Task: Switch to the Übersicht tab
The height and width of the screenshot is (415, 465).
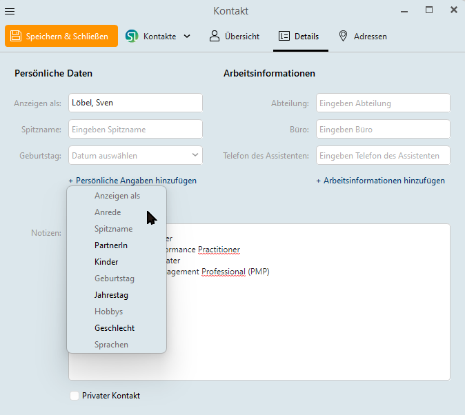Action: tap(235, 37)
